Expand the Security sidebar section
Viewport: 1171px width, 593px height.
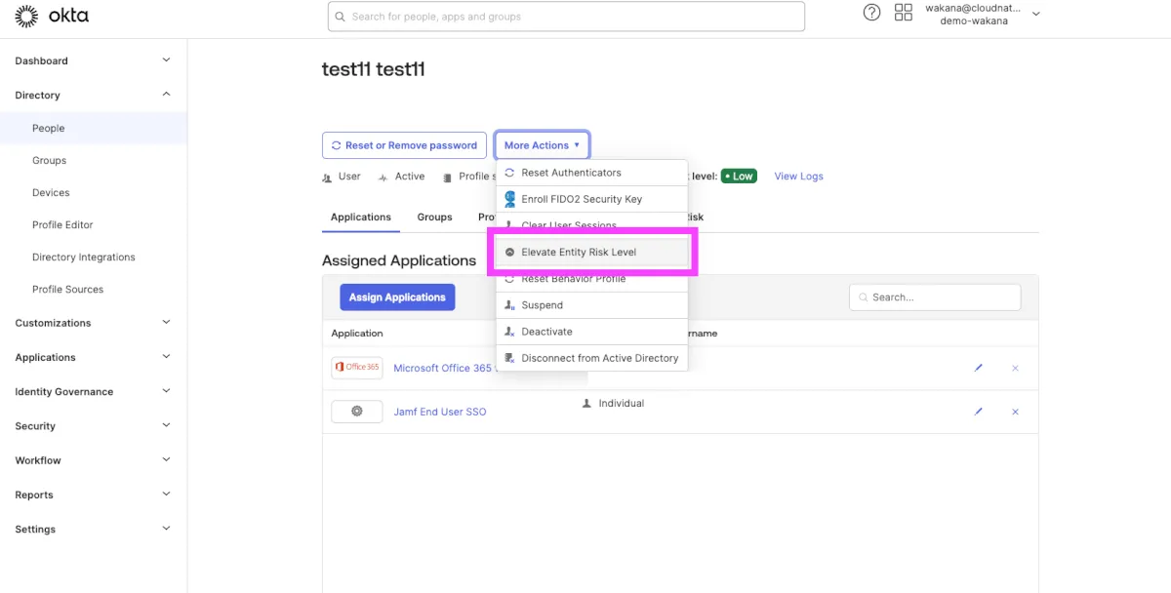point(166,425)
